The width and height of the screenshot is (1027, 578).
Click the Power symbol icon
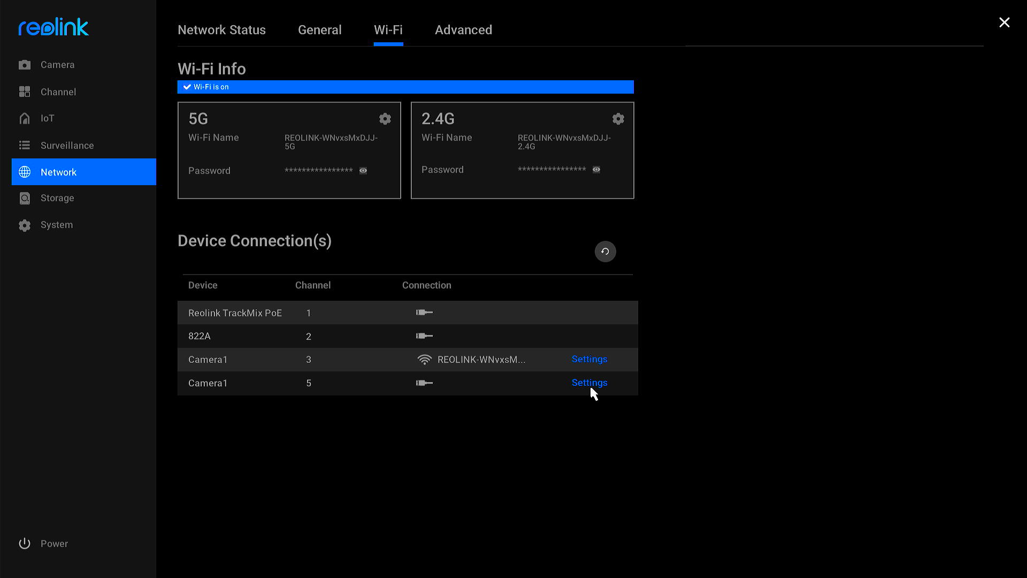[25, 544]
